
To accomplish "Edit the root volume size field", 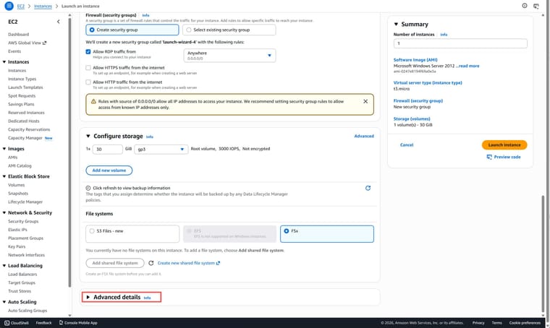I will click(108, 149).
